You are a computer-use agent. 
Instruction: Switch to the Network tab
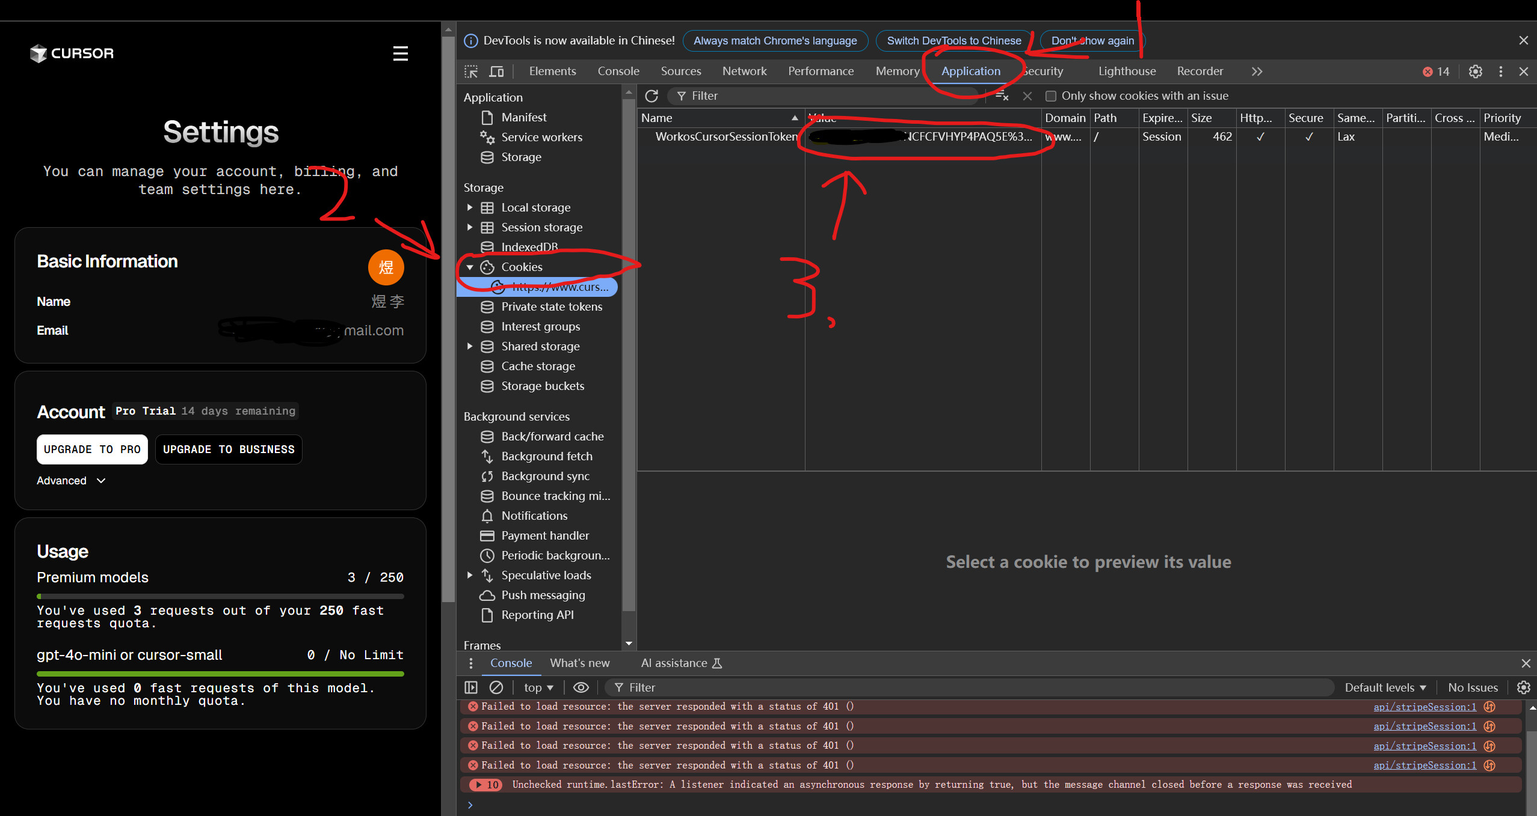point(744,72)
